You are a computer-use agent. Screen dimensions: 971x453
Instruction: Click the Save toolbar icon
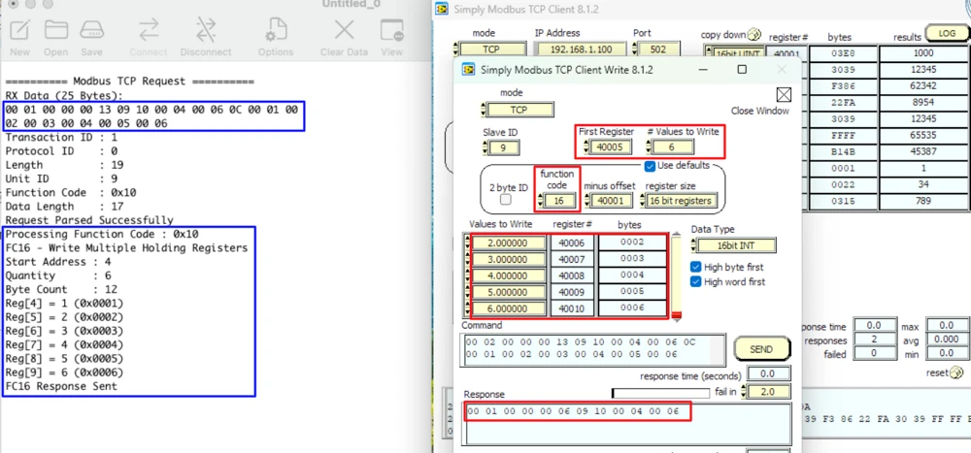[91, 30]
